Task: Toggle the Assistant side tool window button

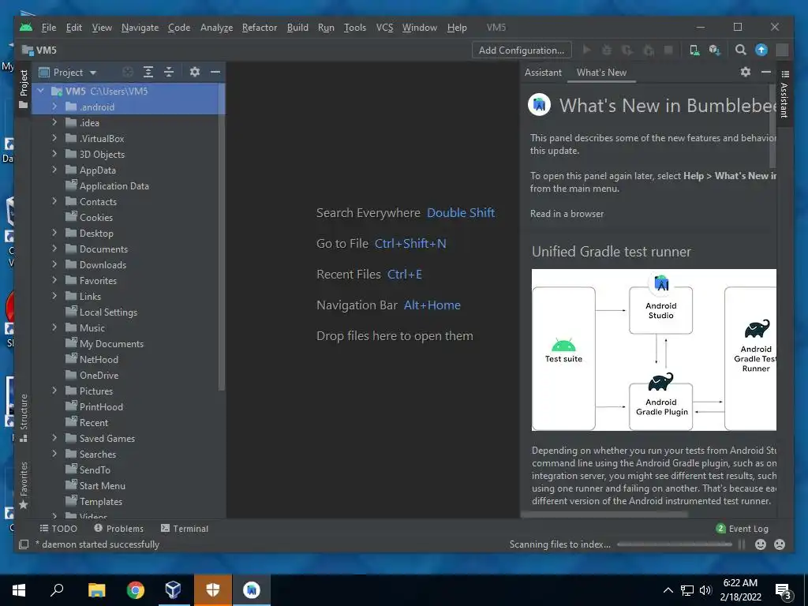Action: coord(784,95)
